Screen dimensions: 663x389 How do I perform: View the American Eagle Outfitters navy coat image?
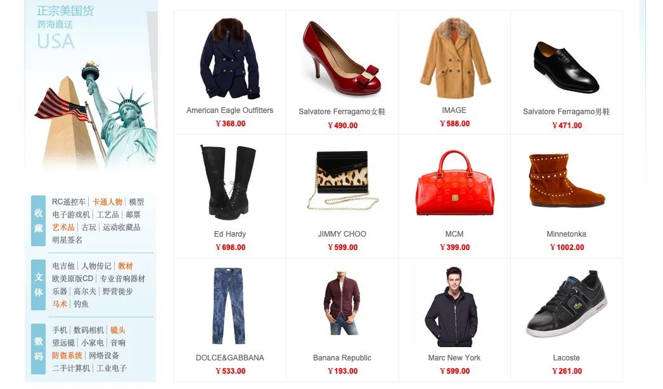229,58
